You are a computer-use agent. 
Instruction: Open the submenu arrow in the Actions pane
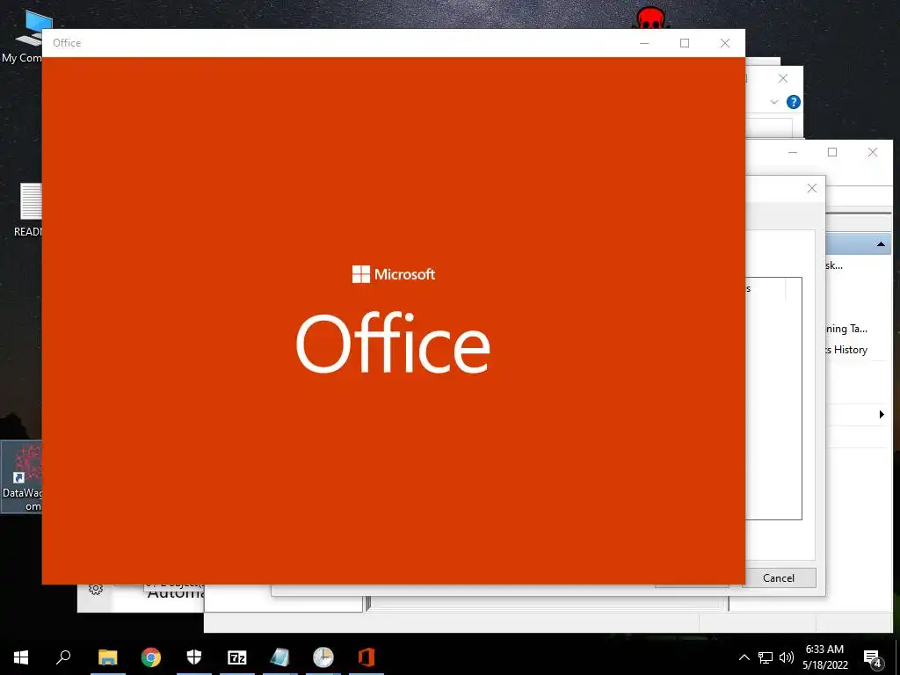click(882, 415)
